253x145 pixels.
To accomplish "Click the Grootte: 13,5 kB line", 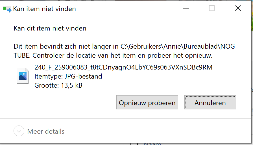I will [58, 85].
